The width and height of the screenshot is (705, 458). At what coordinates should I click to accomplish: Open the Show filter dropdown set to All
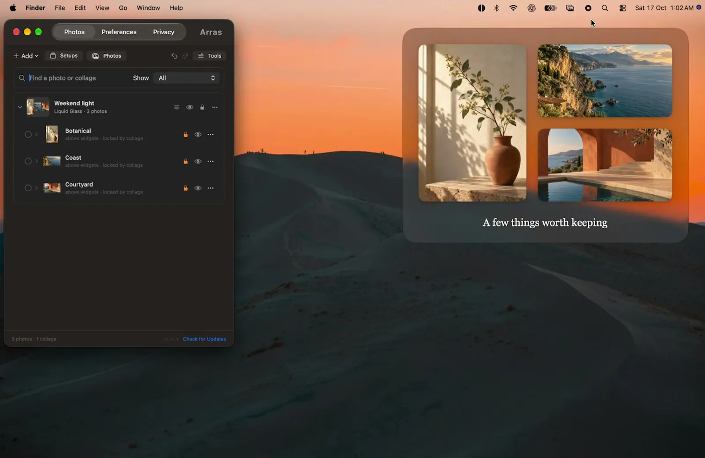(186, 78)
